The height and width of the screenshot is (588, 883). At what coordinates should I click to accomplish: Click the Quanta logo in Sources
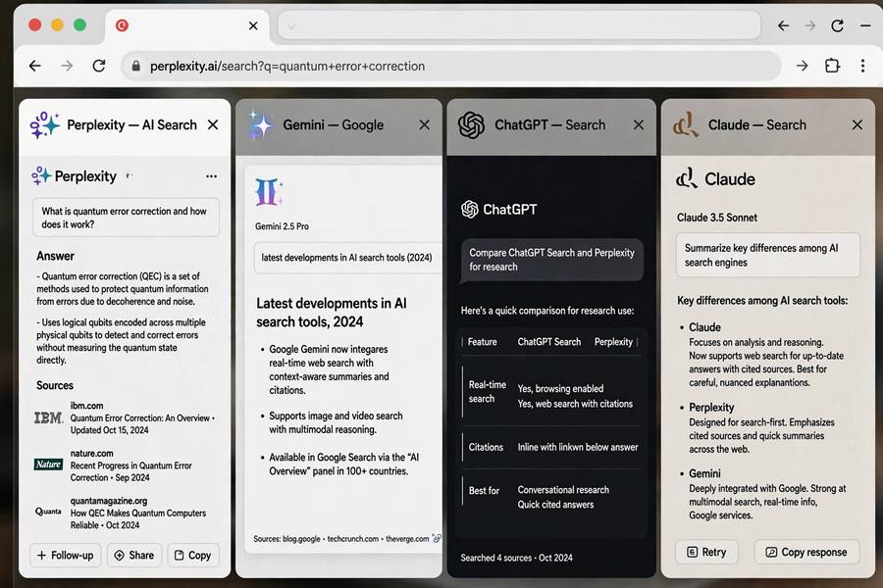click(48, 511)
